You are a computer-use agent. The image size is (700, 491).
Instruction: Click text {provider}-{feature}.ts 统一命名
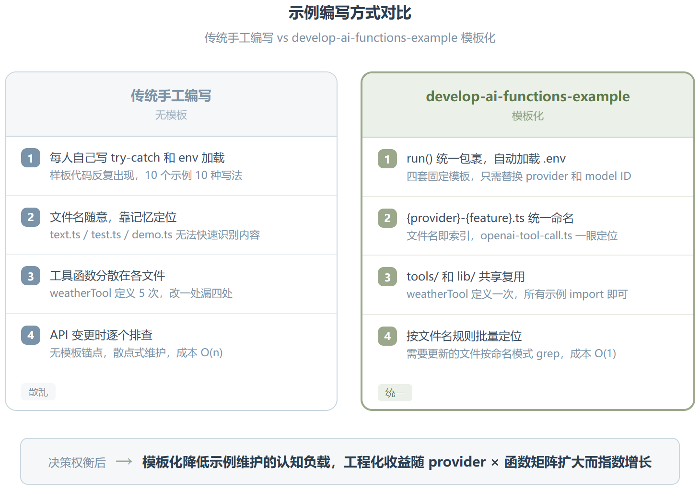(x=490, y=218)
